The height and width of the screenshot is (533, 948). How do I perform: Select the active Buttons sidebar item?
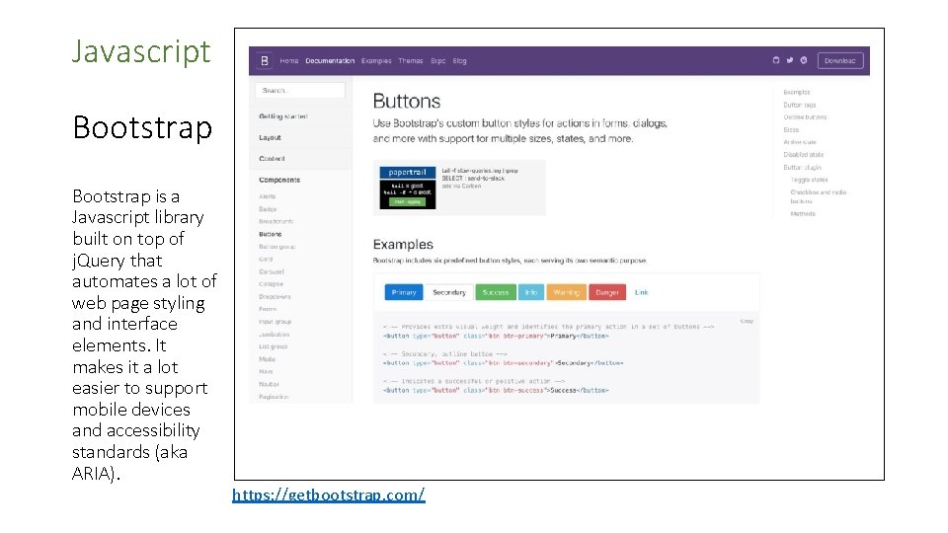pyautogui.click(x=271, y=235)
